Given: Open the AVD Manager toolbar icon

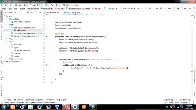Looking at the screenshot, I should (x=182, y=9).
